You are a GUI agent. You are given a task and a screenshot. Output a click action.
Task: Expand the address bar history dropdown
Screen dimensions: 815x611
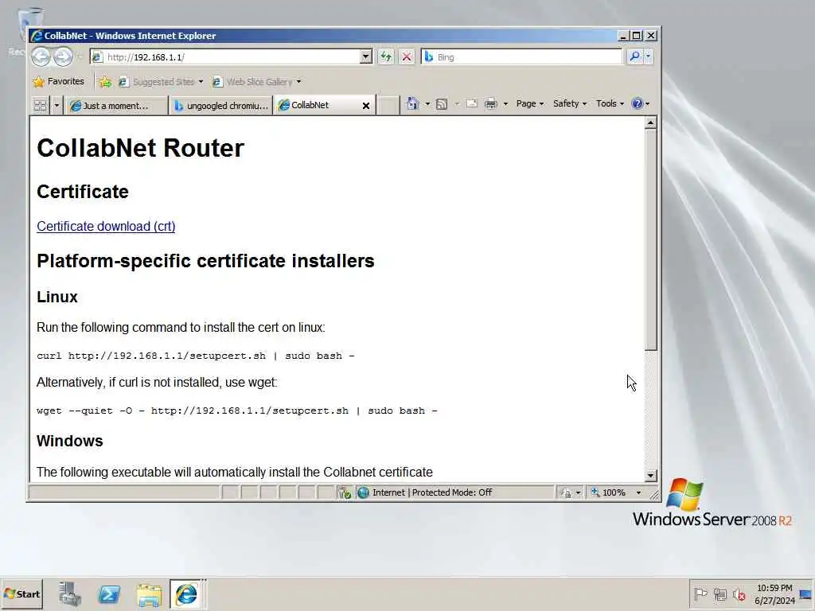pyautogui.click(x=366, y=56)
